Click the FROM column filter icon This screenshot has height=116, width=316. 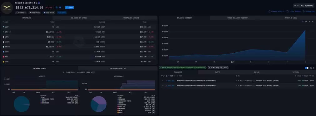coord(178,76)
